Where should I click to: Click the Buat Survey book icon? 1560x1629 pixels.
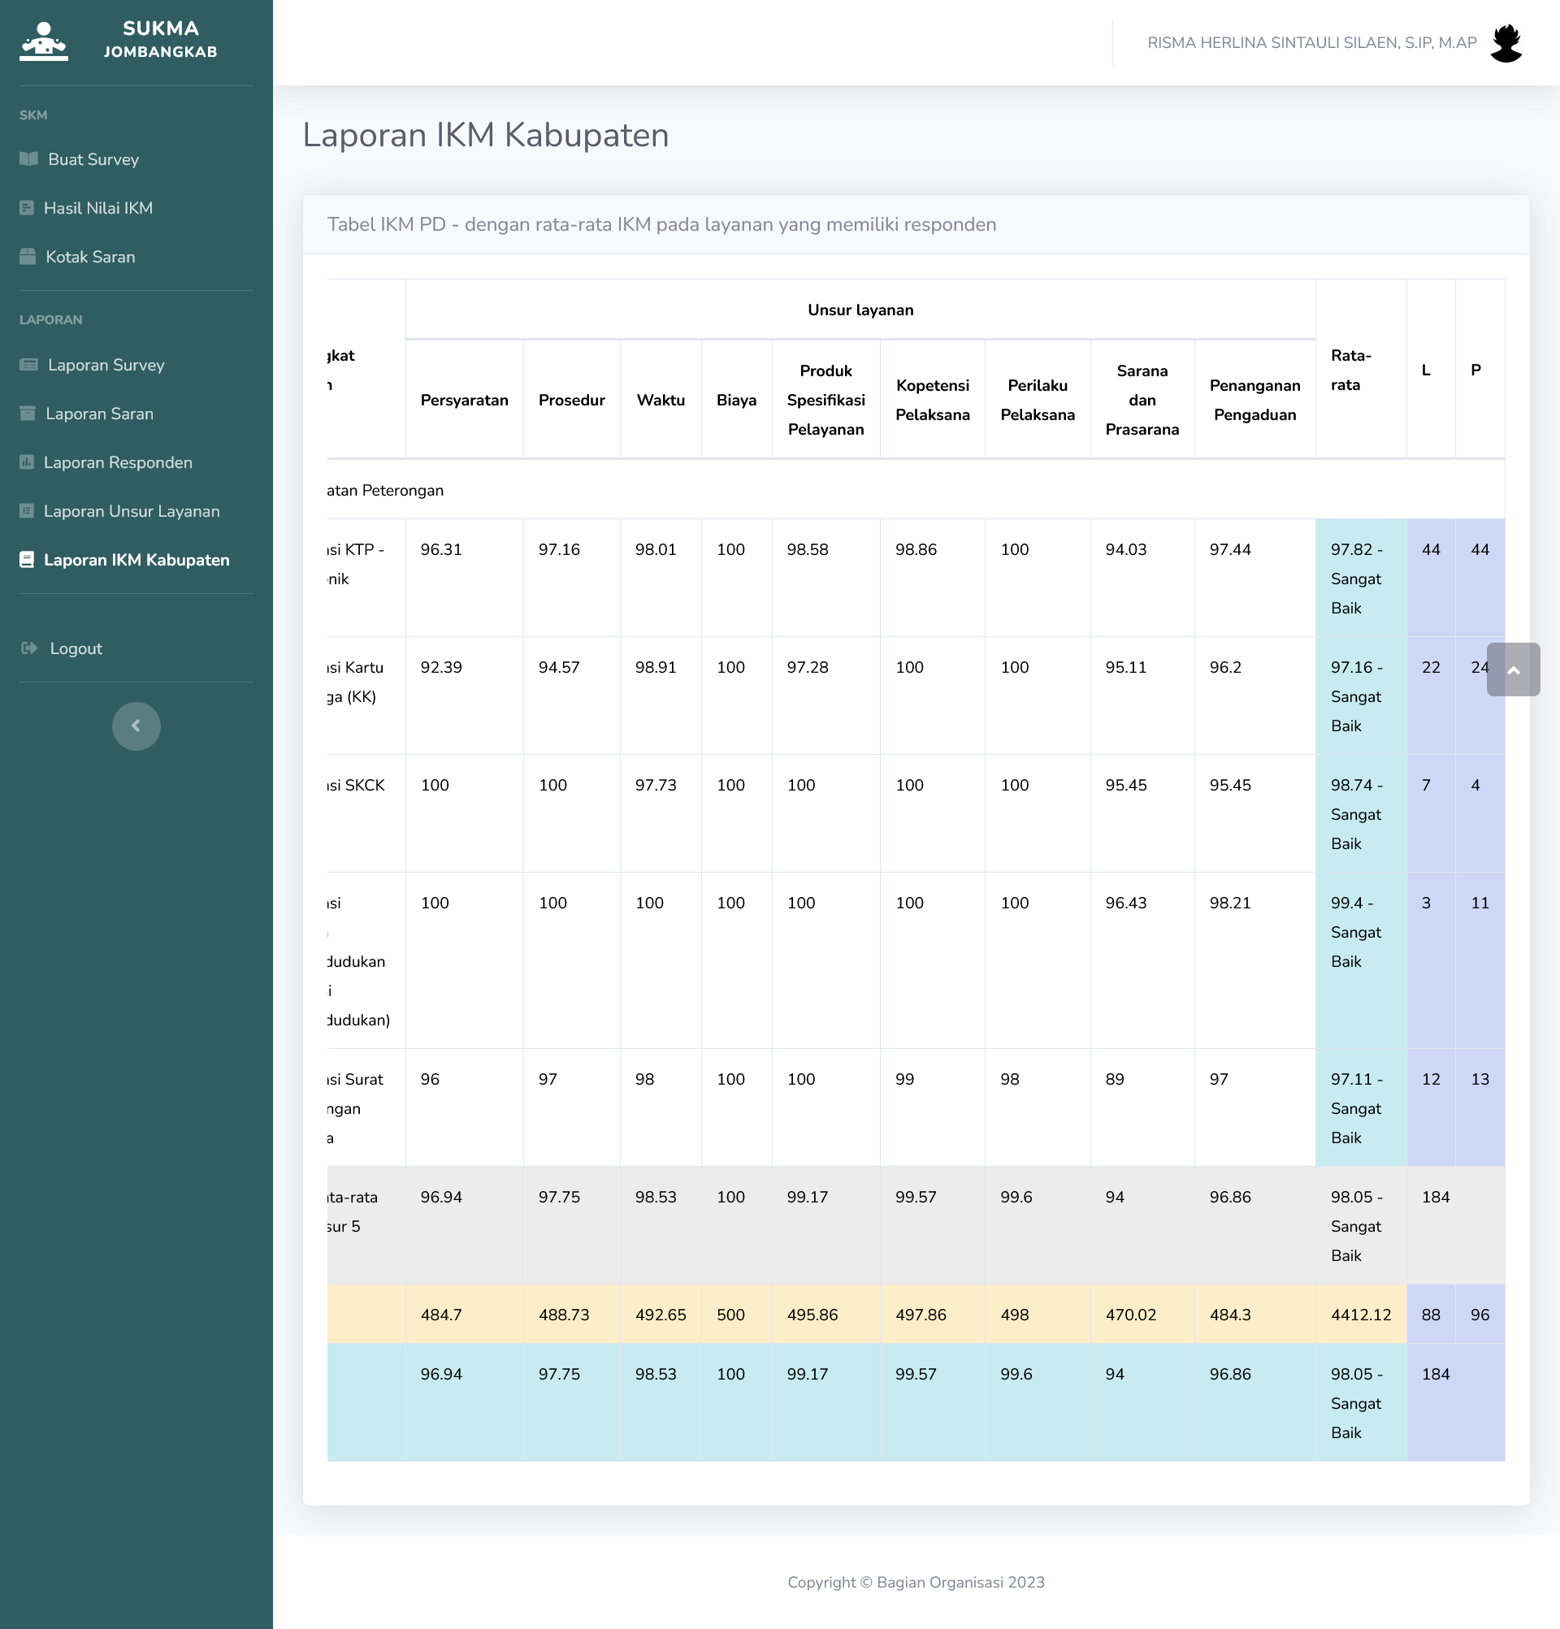pyautogui.click(x=29, y=158)
